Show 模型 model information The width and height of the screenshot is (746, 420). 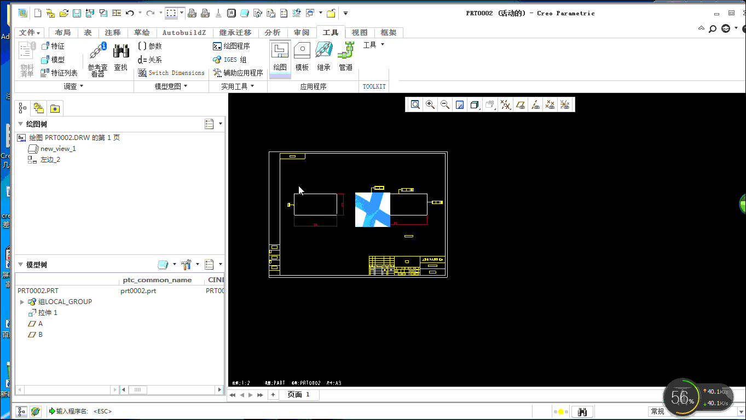tap(53, 60)
